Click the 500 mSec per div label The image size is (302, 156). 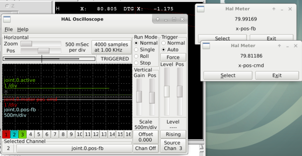point(77,47)
